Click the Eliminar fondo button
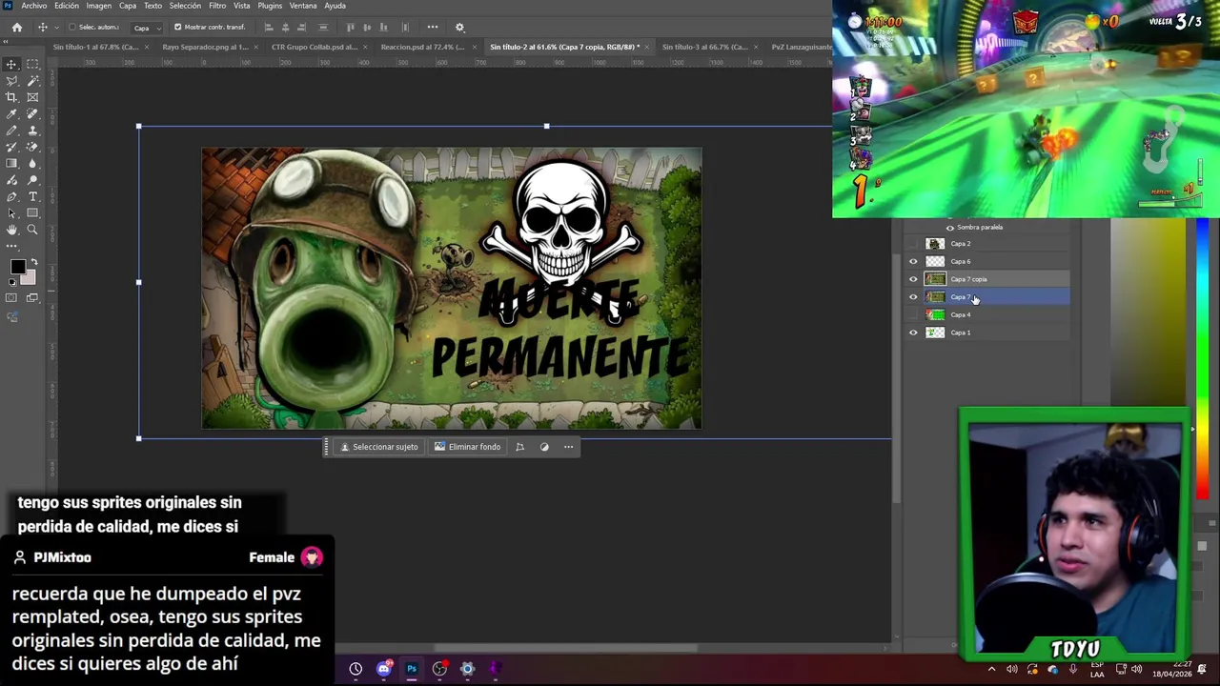 [x=467, y=447]
